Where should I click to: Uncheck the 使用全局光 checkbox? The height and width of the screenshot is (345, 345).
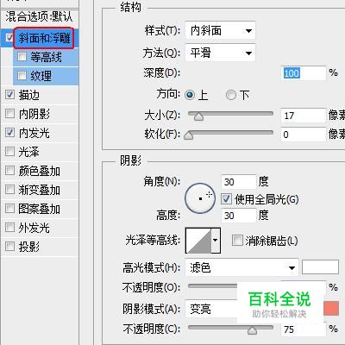[226, 199]
